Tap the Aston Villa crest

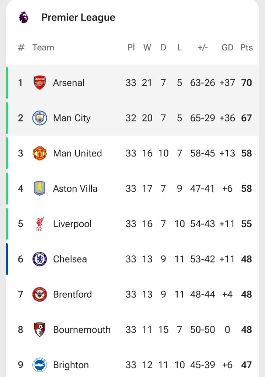coord(39,188)
